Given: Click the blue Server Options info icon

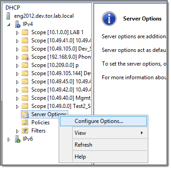Looking at the screenshot, I should point(109,19).
